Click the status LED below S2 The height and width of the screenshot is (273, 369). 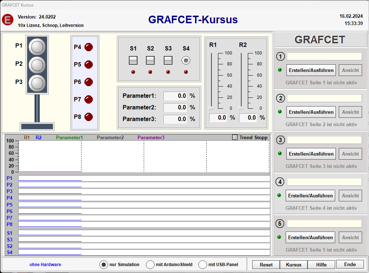coord(150,72)
